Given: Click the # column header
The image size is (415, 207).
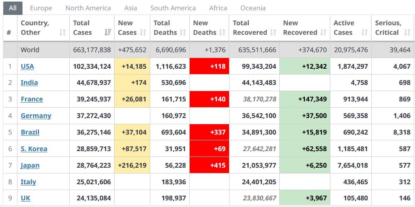Looking at the screenshot, I should 9,32.
